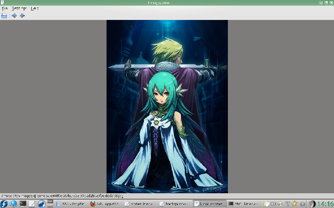Switch to the sorter image editor taskbar entry
334x208 pixels.
(x=140, y=204)
